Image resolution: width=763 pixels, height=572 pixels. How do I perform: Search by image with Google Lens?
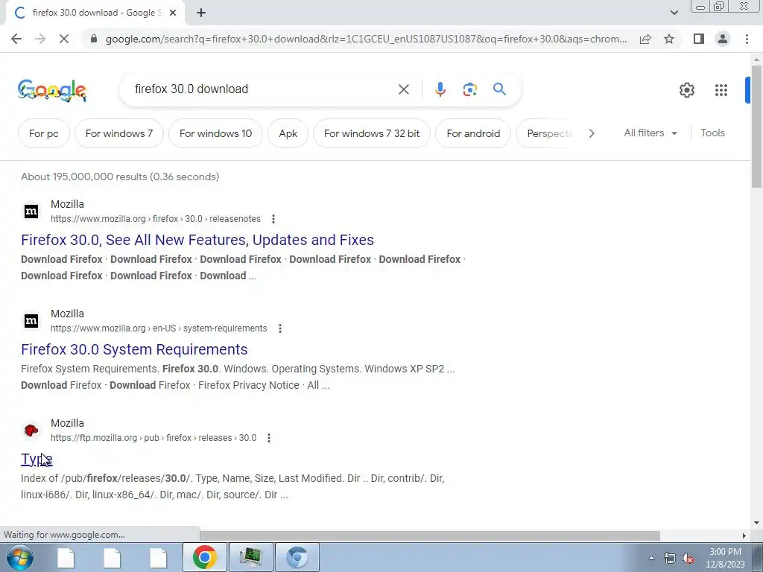point(469,89)
